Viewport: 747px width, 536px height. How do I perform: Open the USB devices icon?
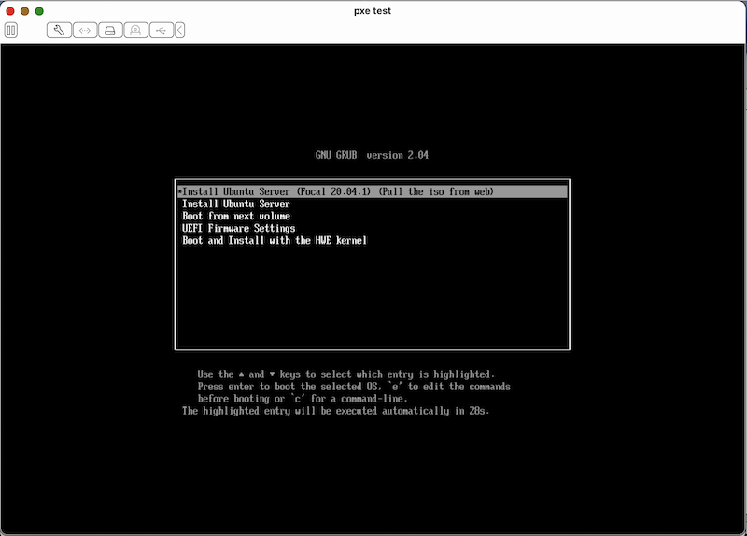161,31
